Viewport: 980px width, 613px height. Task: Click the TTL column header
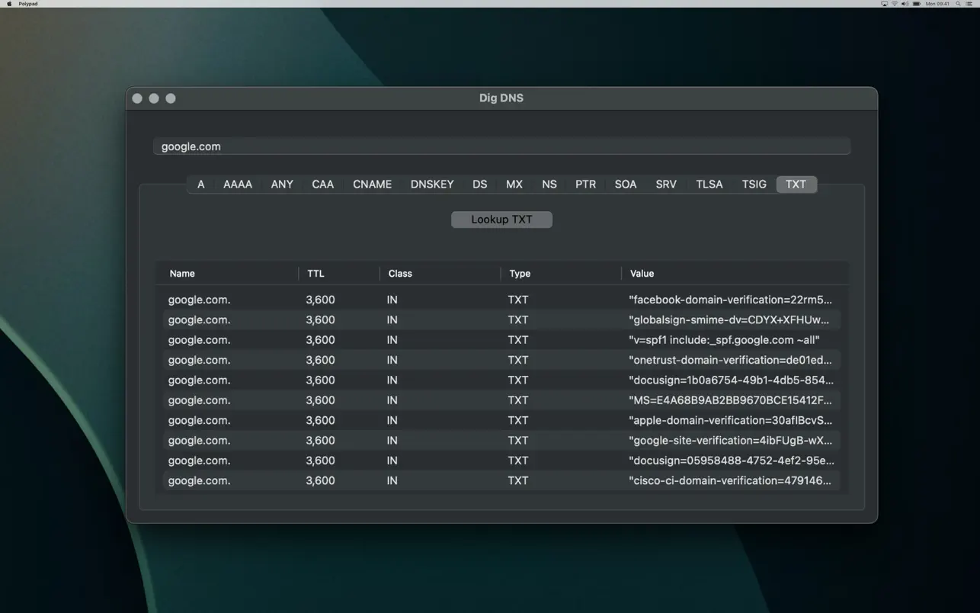(x=315, y=273)
